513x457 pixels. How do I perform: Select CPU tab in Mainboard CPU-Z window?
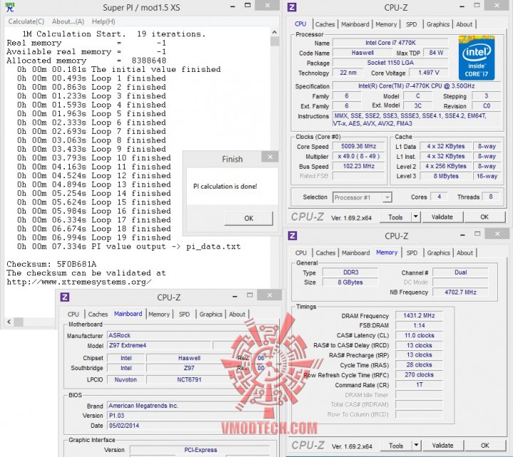click(73, 314)
